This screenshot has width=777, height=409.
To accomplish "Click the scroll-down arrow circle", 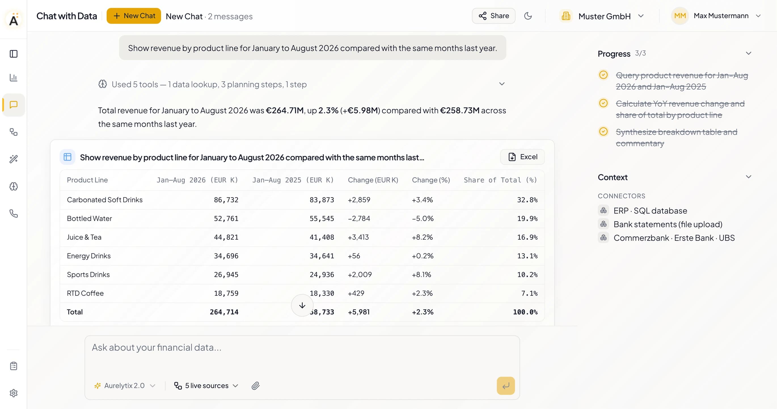I will pyautogui.click(x=302, y=305).
